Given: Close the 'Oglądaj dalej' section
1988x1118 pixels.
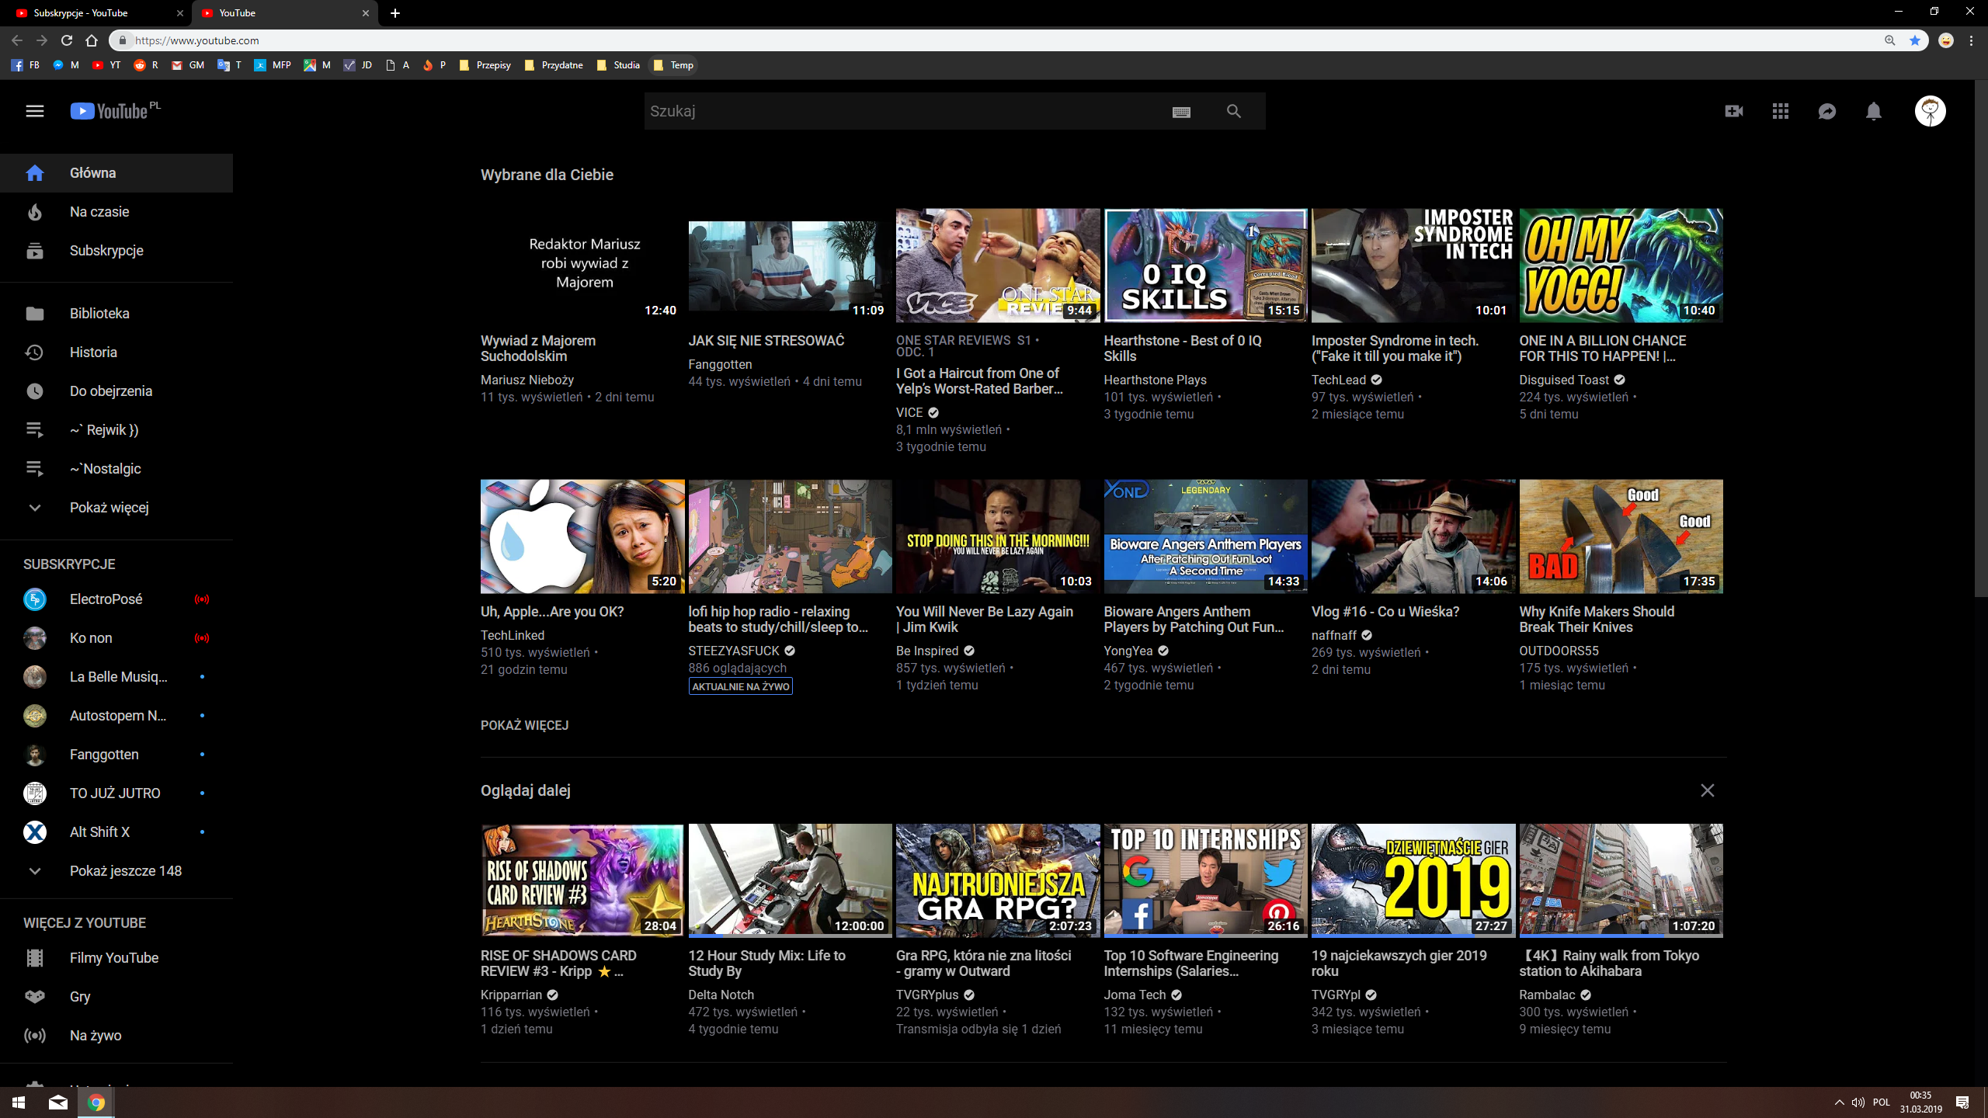Looking at the screenshot, I should [x=1708, y=790].
